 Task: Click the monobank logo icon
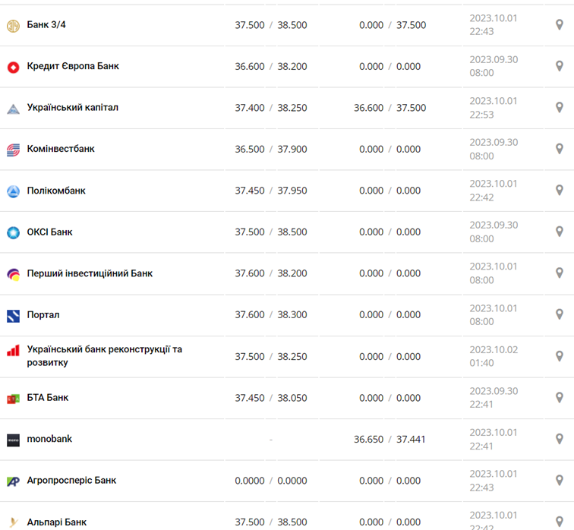click(13, 440)
